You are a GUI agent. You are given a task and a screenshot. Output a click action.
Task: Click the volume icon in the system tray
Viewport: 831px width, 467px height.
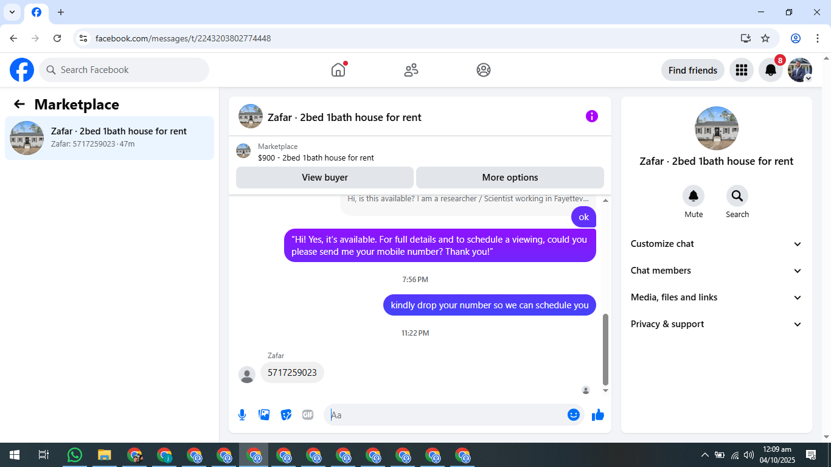coord(749,455)
